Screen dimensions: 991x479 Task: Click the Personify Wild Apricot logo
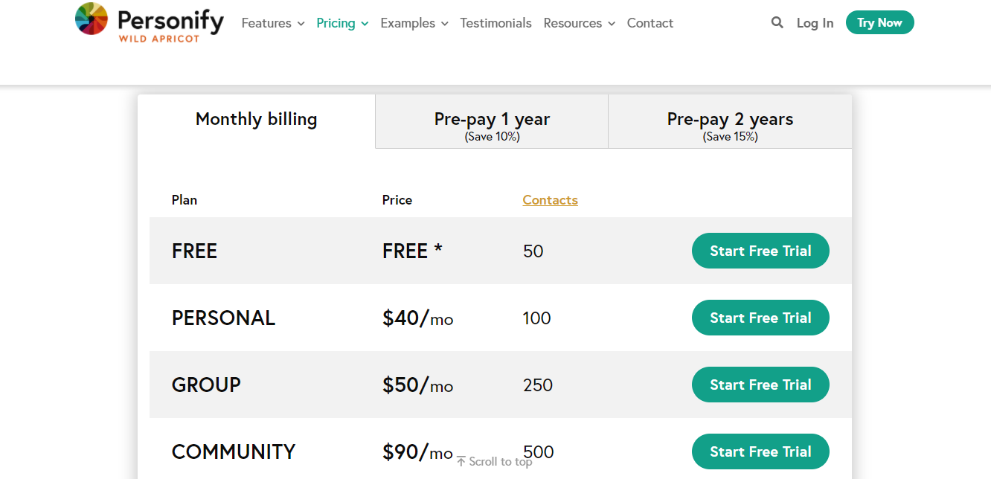pyautogui.click(x=149, y=22)
